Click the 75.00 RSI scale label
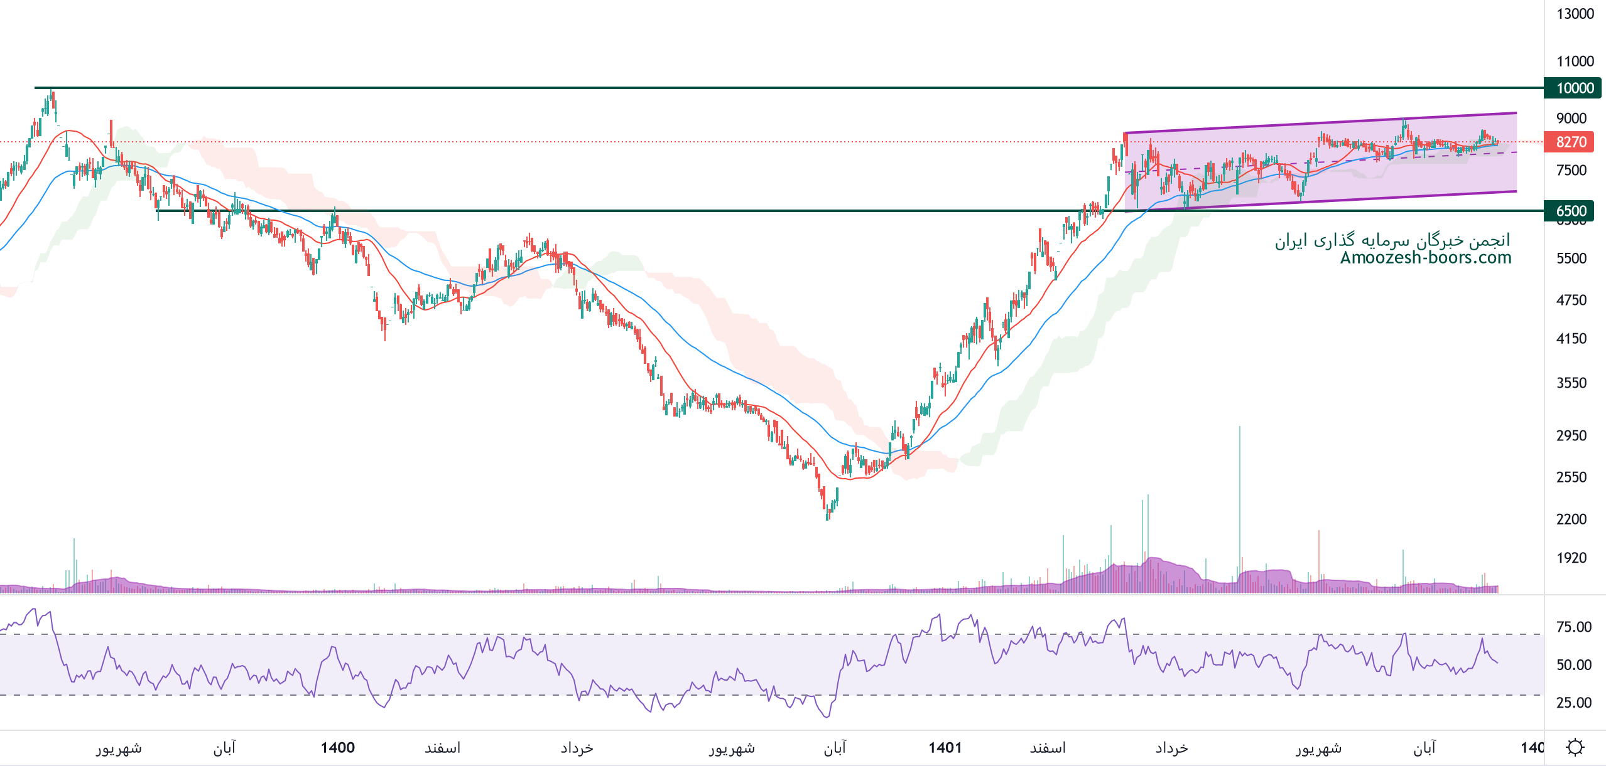This screenshot has width=1606, height=766. click(1573, 627)
